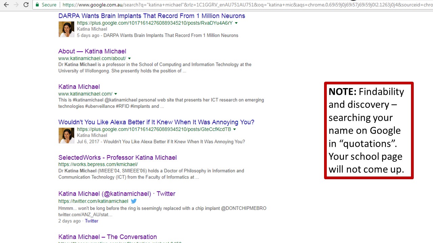Open SelectedWorks - Professor Katina Michael result

pos(117,158)
